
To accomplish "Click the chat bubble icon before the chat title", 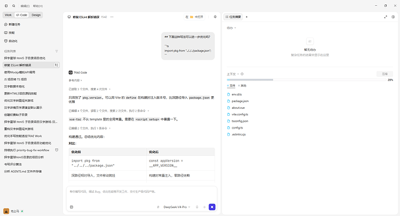I will 69,17.
